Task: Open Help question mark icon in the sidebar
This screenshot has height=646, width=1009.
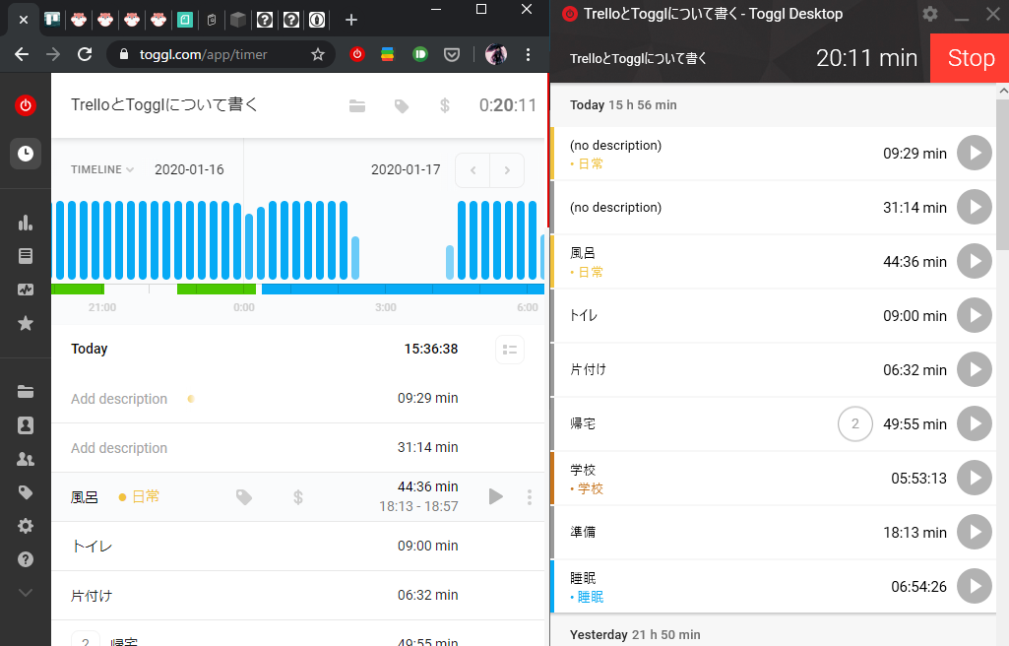Action: 25,559
